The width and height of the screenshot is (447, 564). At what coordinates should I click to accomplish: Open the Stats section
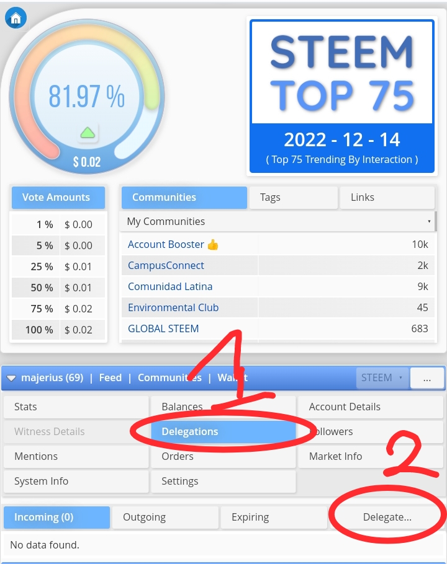click(76, 407)
